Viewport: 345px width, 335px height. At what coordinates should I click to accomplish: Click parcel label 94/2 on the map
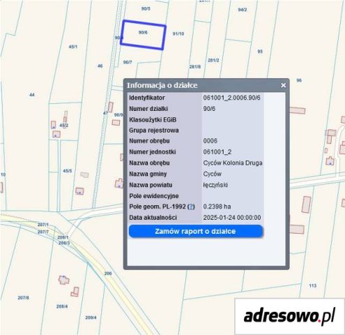click(243, 10)
